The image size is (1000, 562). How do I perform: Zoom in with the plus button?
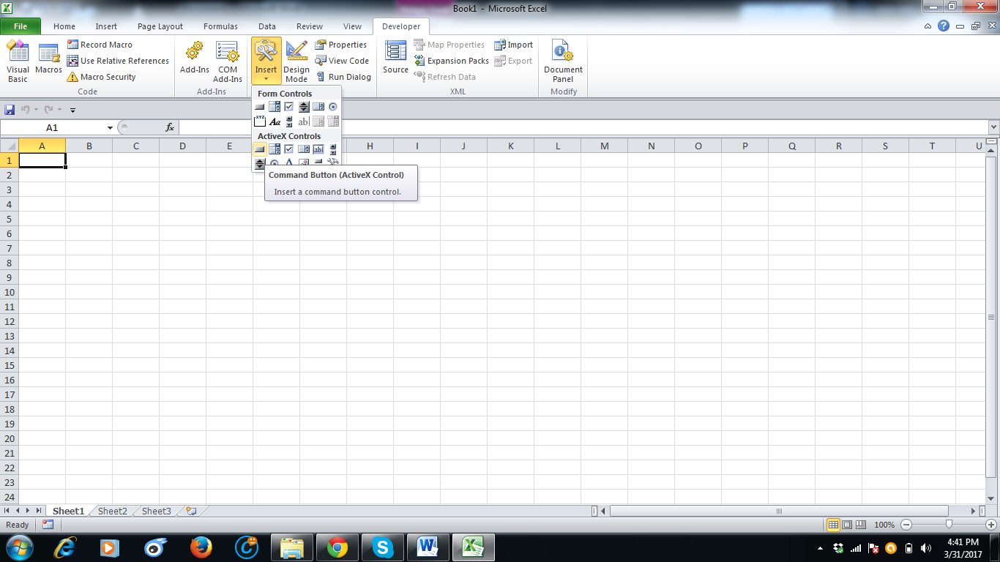point(991,525)
